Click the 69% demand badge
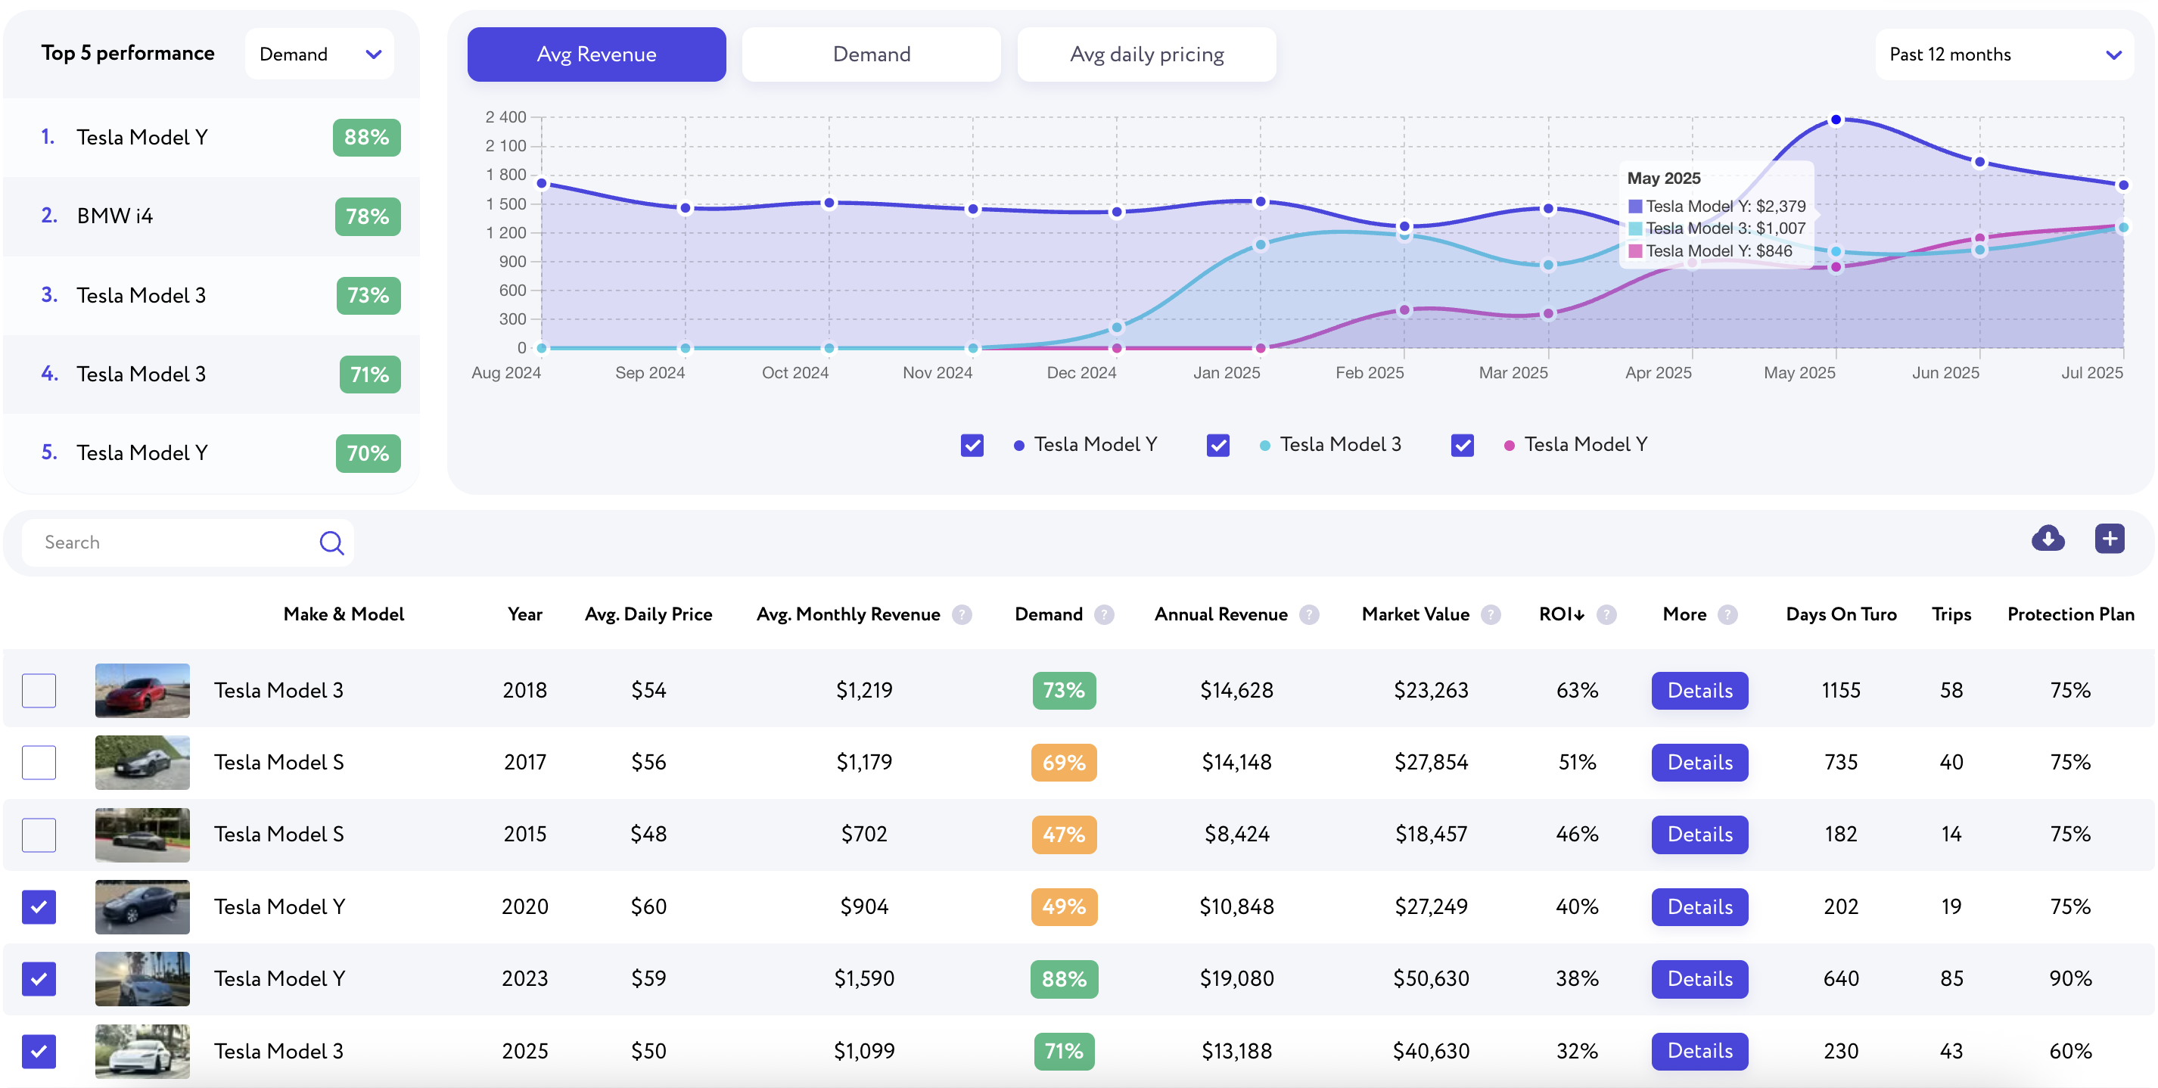The width and height of the screenshot is (2158, 1088). 1064,763
